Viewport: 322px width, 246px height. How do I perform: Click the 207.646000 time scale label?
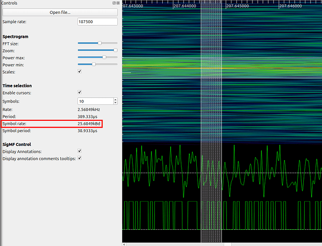coord(290,6)
